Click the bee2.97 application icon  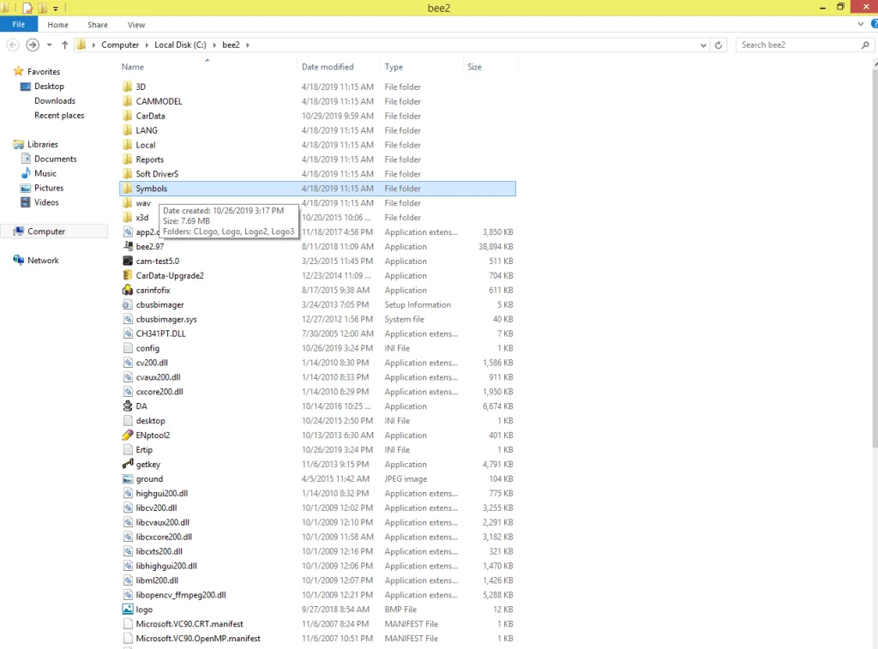[x=127, y=247]
